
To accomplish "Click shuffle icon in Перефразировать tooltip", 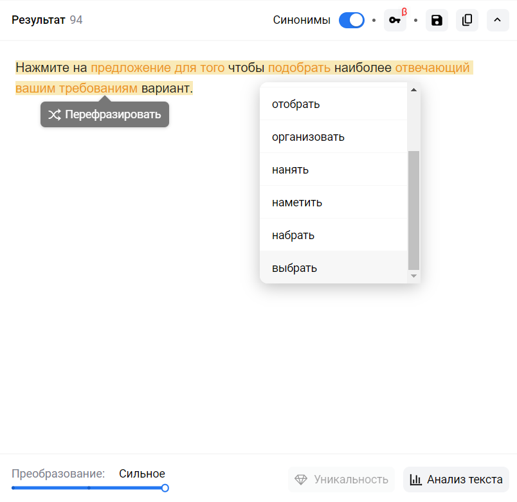I will coord(54,114).
